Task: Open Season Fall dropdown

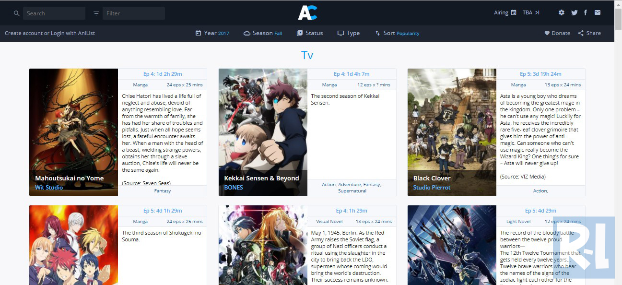Action: (x=263, y=33)
